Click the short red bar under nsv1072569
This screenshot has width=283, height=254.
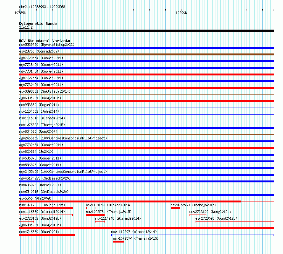(175, 208)
